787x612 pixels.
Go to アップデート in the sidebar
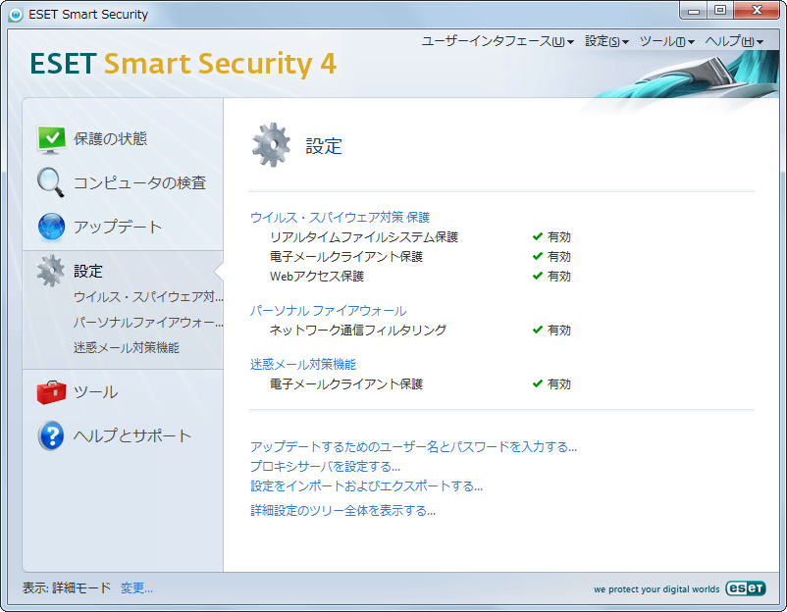118,227
